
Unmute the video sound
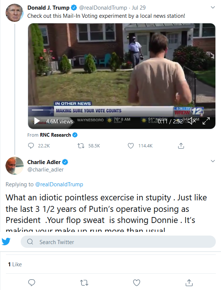point(191,121)
